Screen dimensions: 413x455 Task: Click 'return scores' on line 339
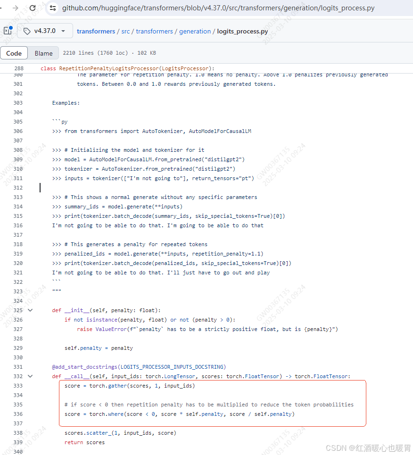(84, 442)
